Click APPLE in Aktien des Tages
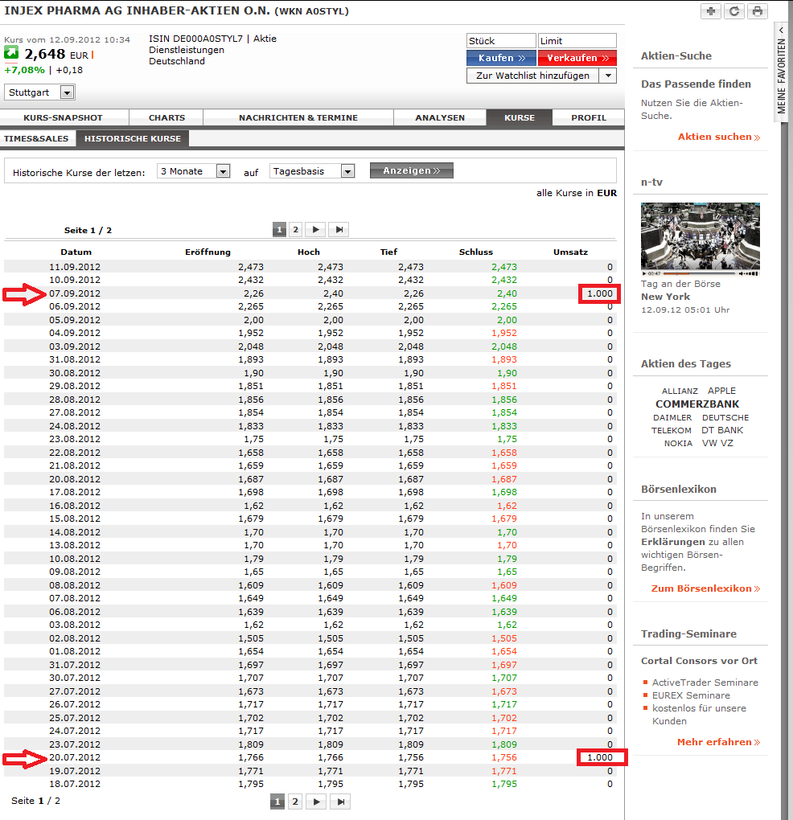This screenshot has width=793, height=820. 721,391
